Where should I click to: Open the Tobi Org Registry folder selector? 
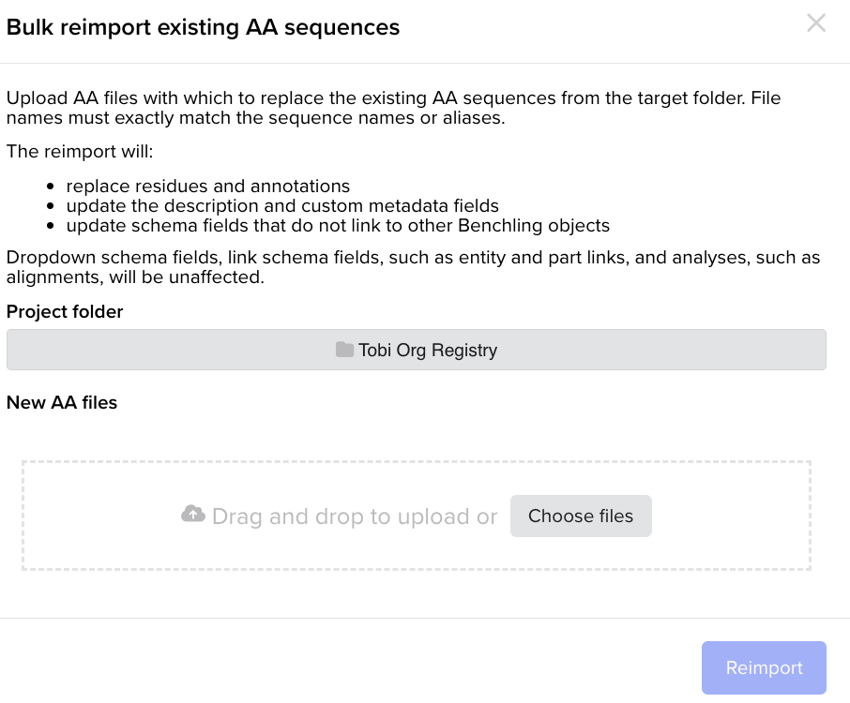point(416,350)
